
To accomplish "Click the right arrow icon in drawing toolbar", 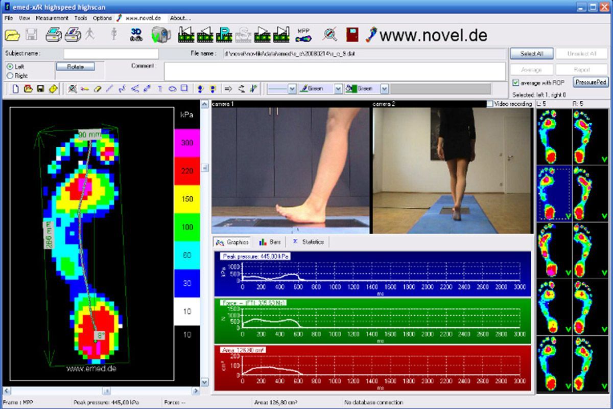I will (228, 88).
